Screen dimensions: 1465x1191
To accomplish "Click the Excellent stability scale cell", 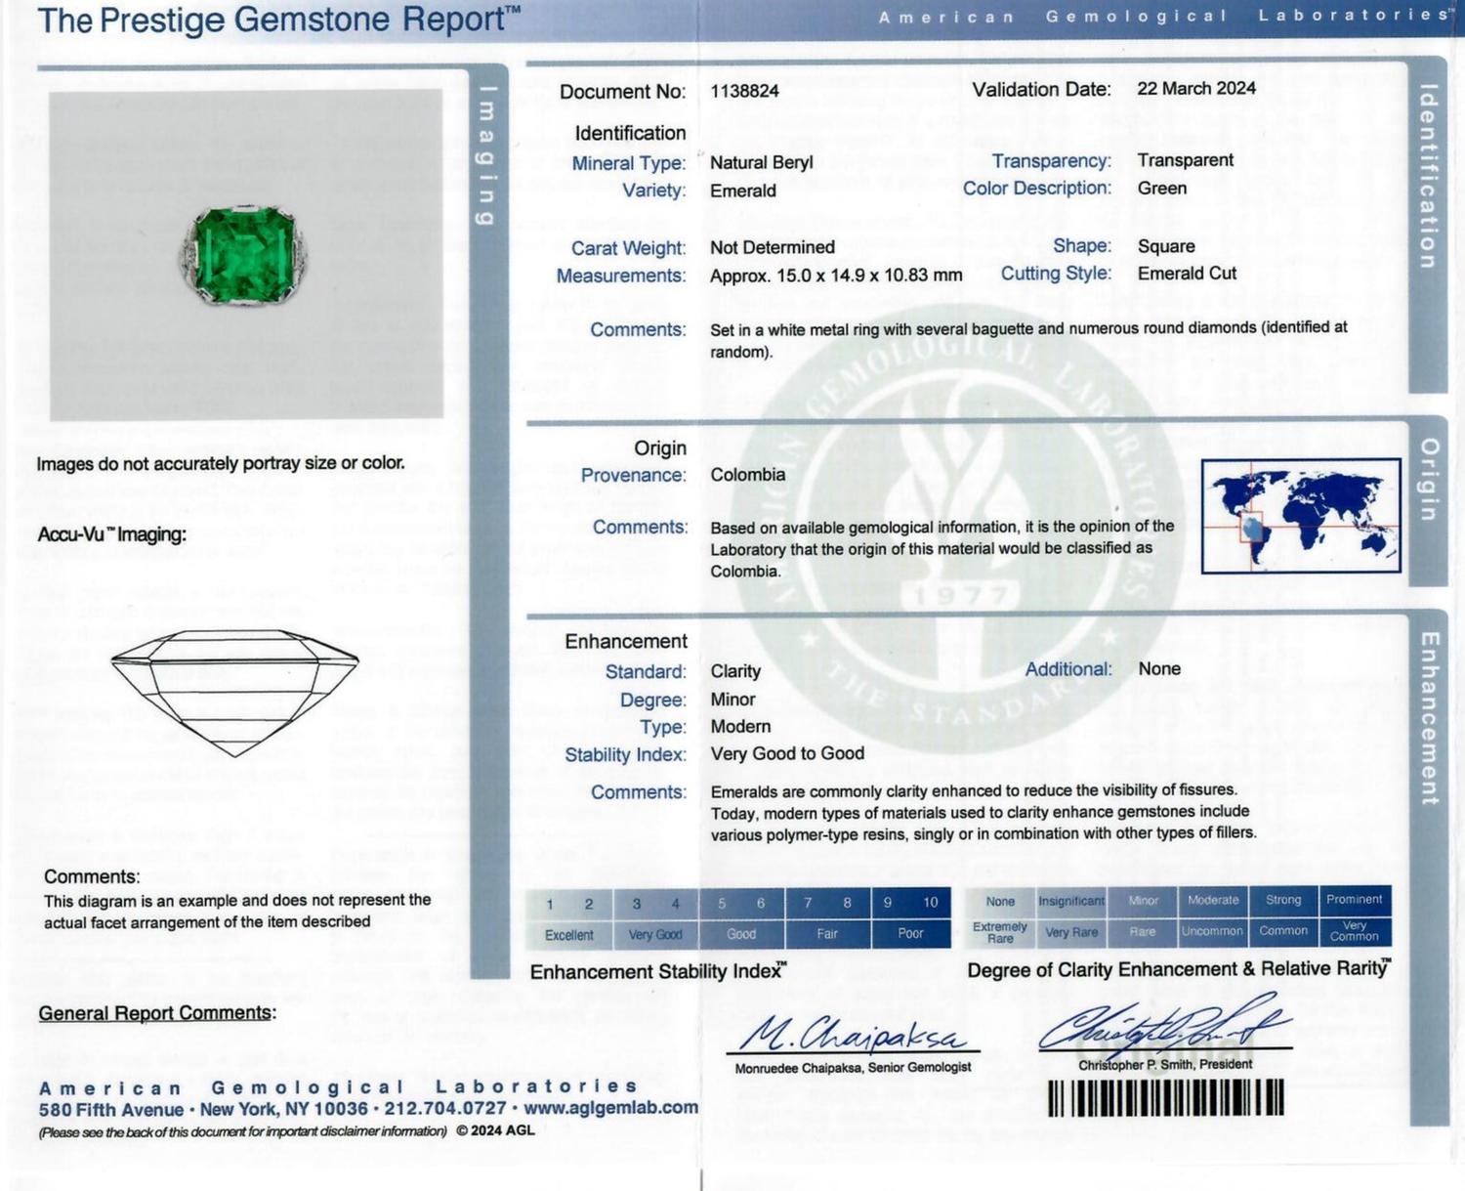I will point(569,934).
